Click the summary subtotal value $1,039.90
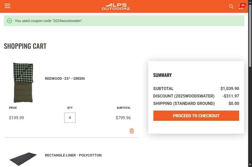 (x=230, y=89)
